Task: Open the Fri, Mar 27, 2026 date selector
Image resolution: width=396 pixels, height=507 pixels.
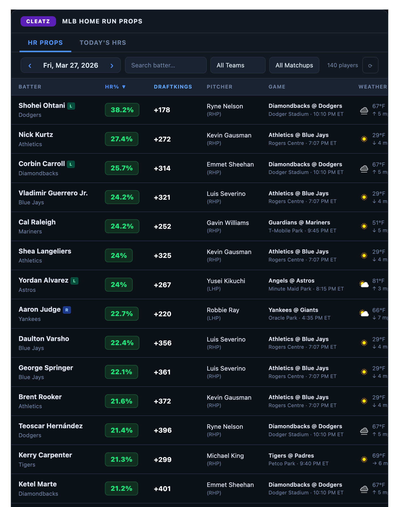Action: (x=71, y=65)
